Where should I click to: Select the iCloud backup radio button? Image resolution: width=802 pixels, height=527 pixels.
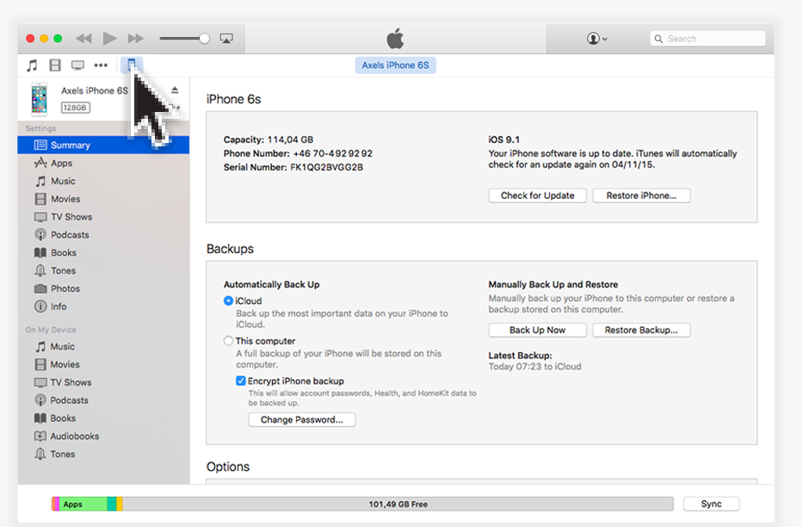coord(228,301)
